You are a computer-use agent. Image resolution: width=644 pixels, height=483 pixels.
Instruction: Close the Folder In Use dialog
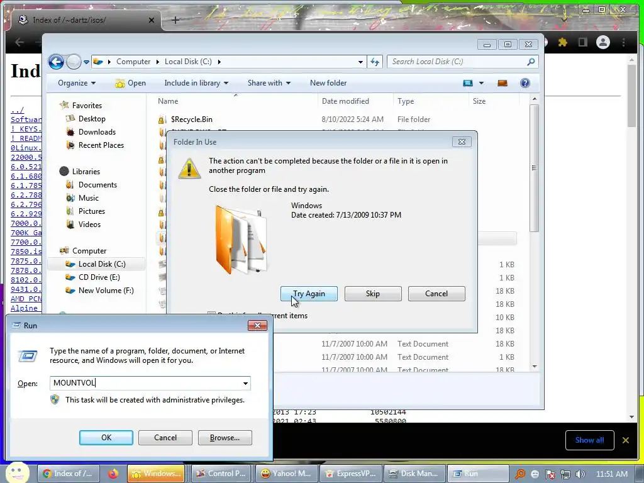462,142
